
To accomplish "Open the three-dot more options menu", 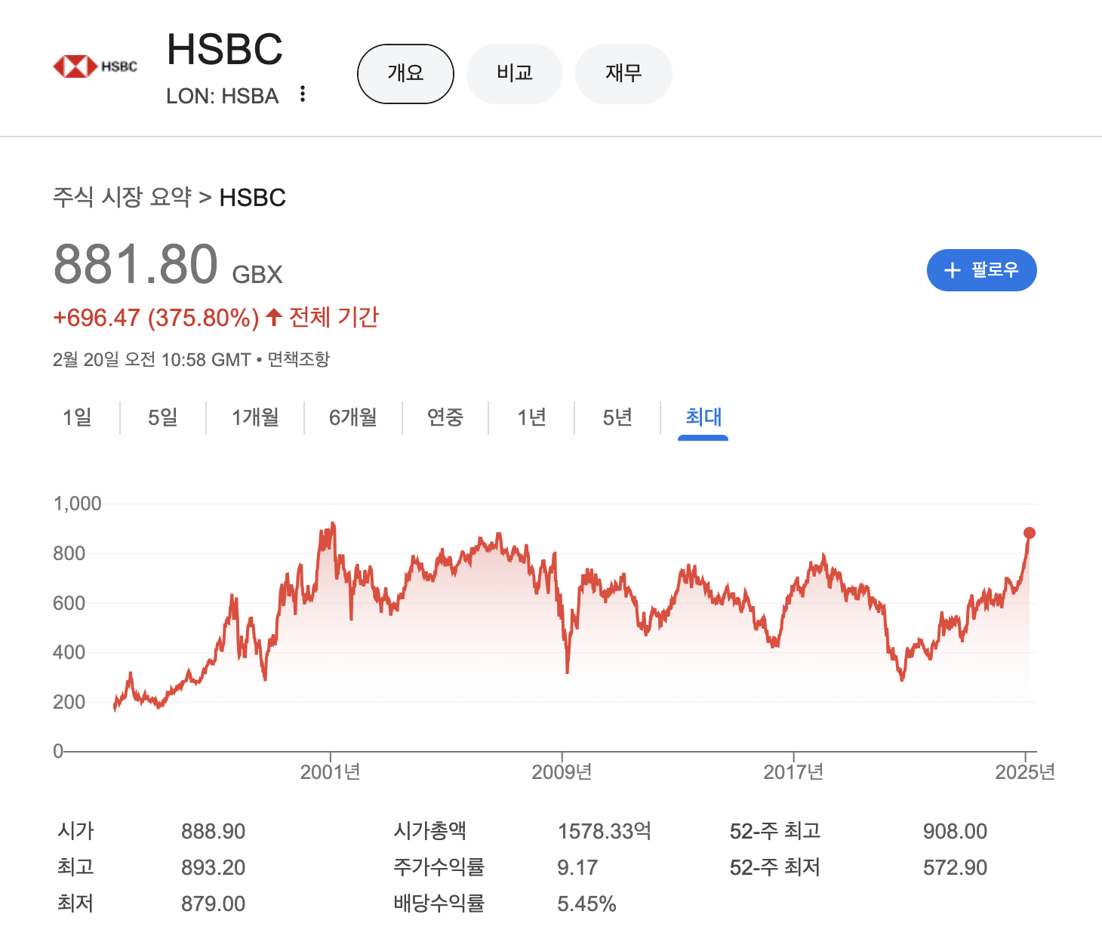I will tap(302, 94).
